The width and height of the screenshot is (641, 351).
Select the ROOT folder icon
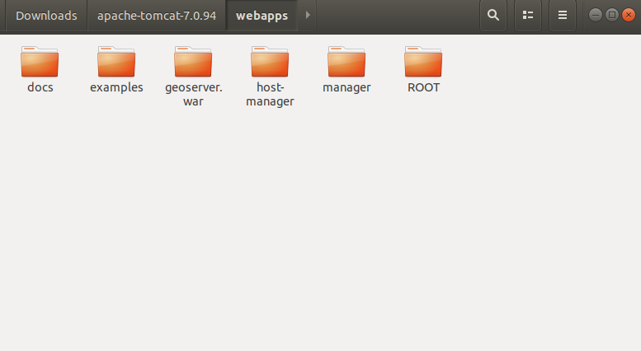423,62
